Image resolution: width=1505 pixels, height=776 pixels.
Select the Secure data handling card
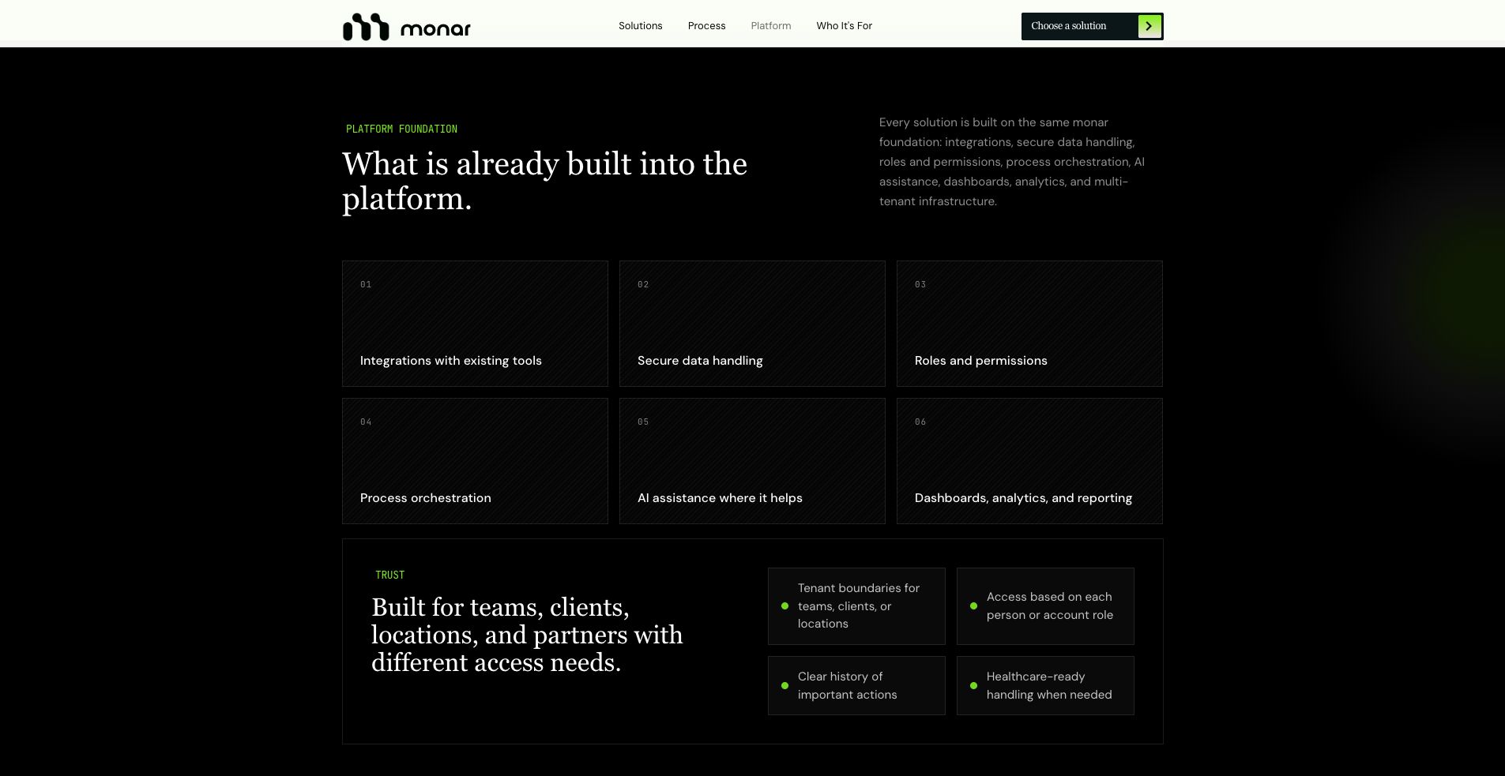pyautogui.click(x=752, y=324)
